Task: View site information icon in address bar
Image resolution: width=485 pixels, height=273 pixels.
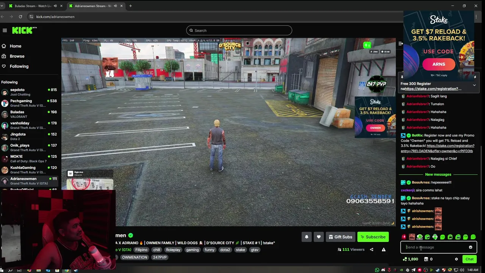Action: 31,17
